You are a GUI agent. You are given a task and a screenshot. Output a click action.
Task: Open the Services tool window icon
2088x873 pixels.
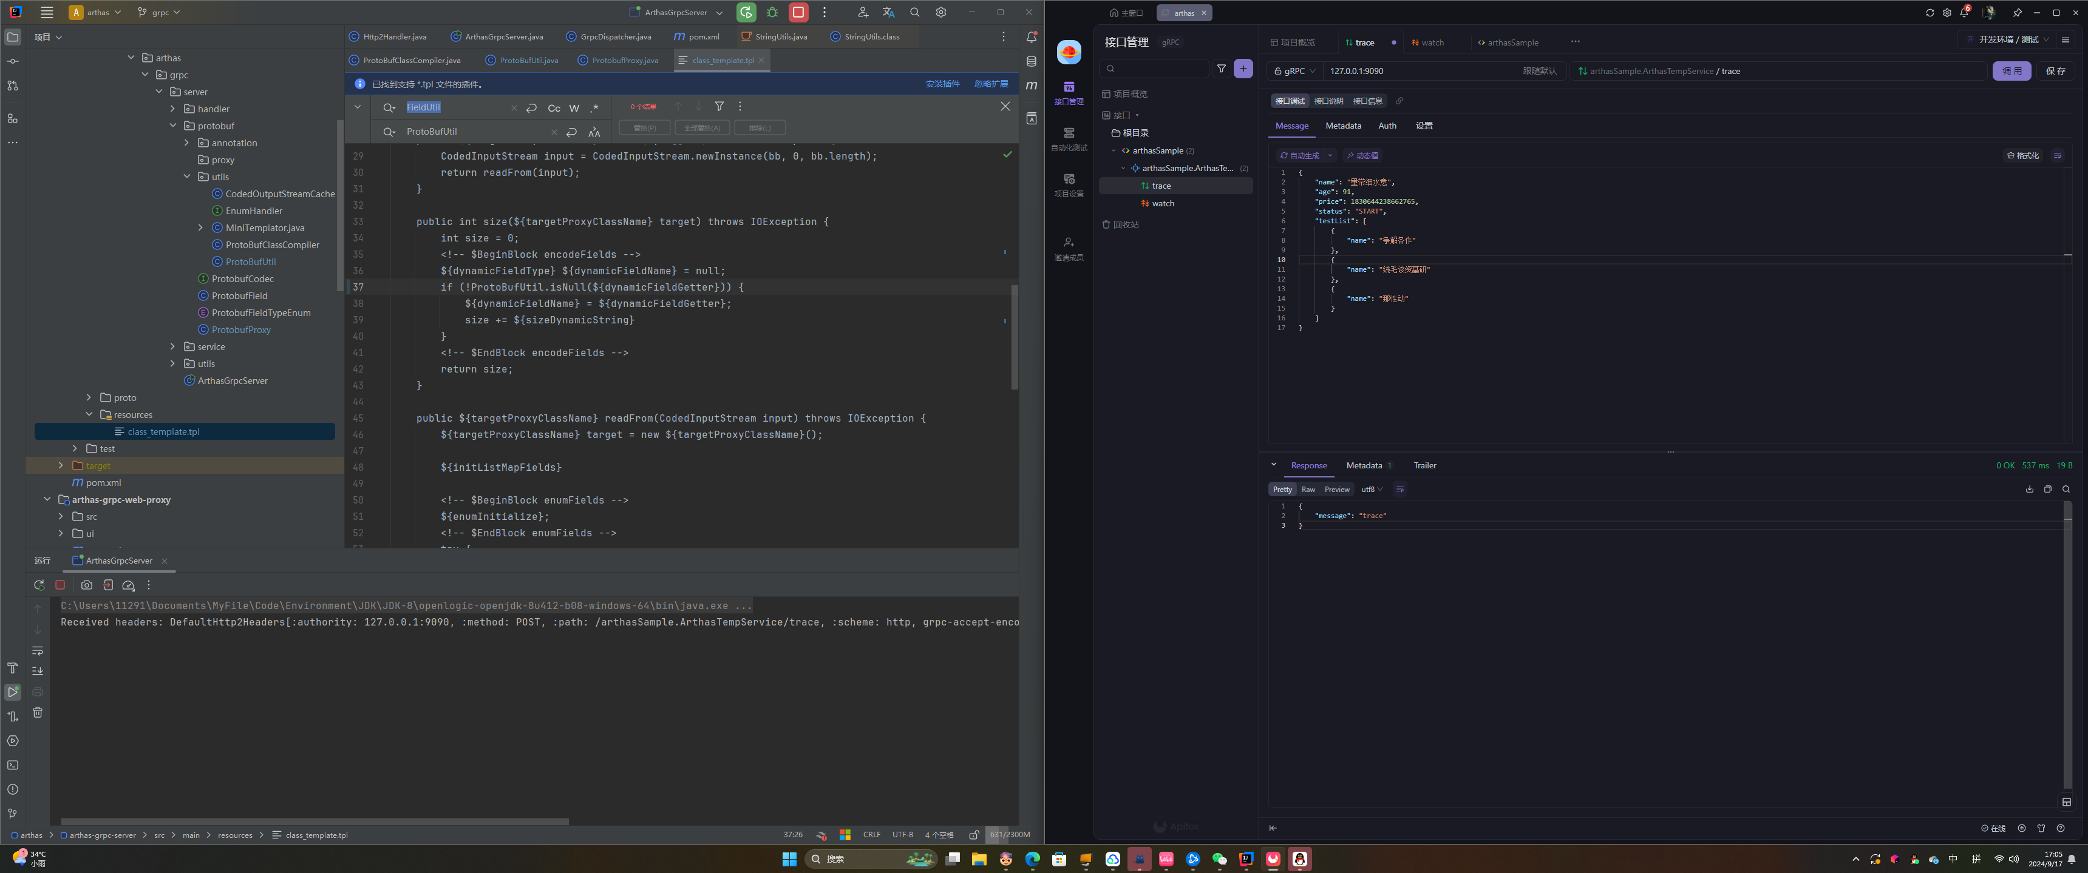coord(12,741)
